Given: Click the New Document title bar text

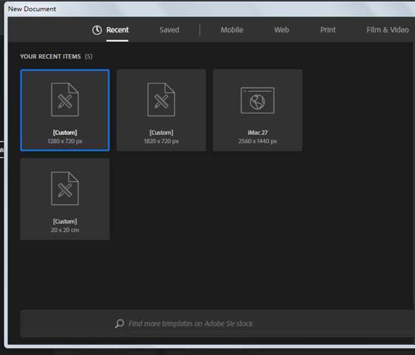Looking at the screenshot, I should [32, 9].
